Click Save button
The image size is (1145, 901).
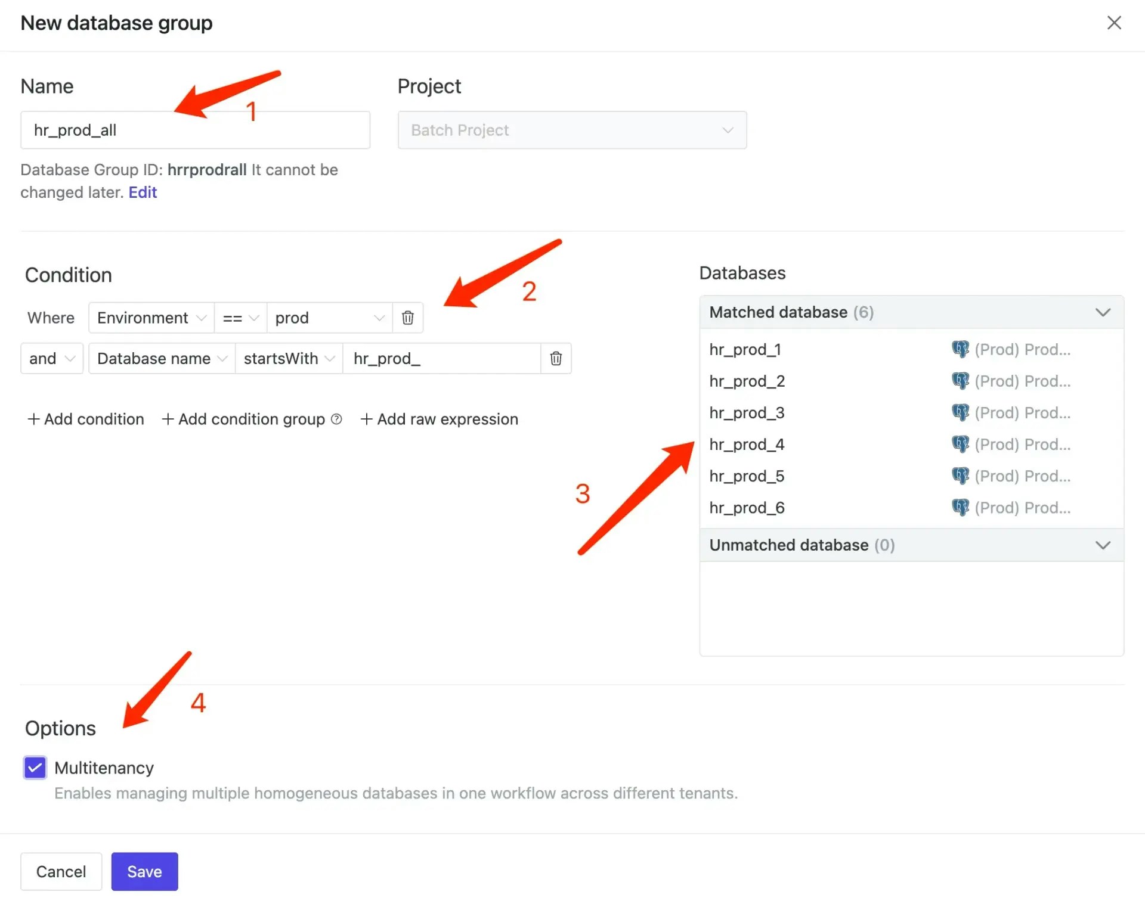click(144, 871)
